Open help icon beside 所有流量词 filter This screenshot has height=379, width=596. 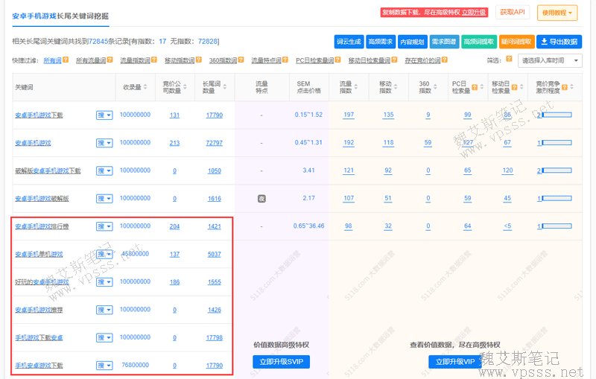[x=110, y=60]
